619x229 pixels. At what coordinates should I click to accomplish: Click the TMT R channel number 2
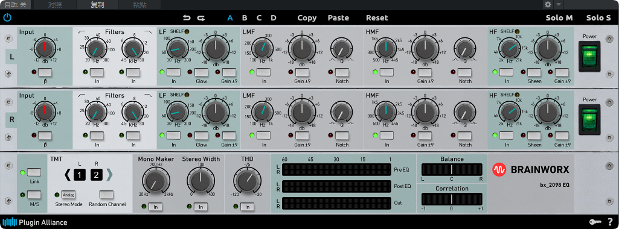(97, 175)
